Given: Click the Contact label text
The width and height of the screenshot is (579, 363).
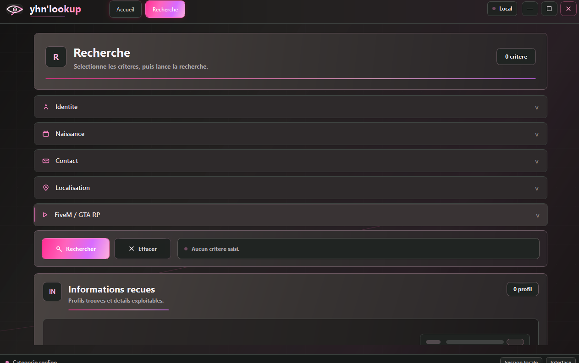Looking at the screenshot, I should pyautogui.click(x=66, y=161).
